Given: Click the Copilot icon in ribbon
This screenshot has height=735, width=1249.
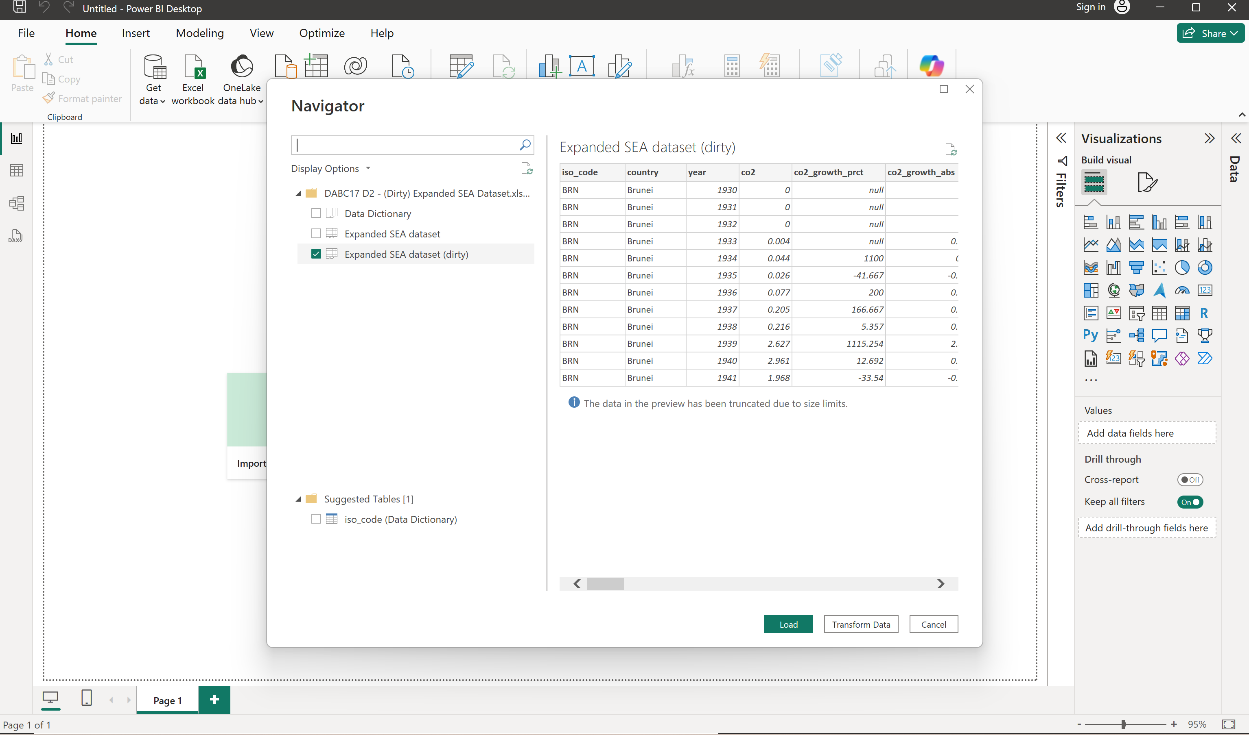Looking at the screenshot, I should coord(931,66).
